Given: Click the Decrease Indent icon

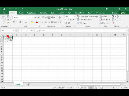Looking at the screenshot, I should (x=52, y=22).
